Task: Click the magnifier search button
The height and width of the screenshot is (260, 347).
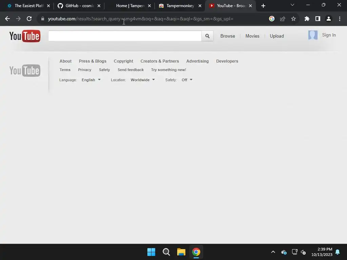Action: (x=207, y=36)
